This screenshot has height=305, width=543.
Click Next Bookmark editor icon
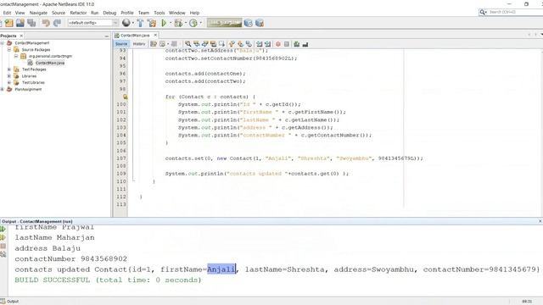(x=240, y=44)
